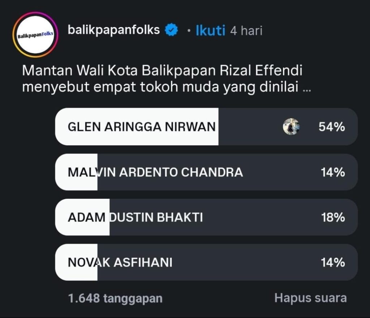Click the 18% result on Adam's option
370x318 pixels.
click(x=333, y=217)
